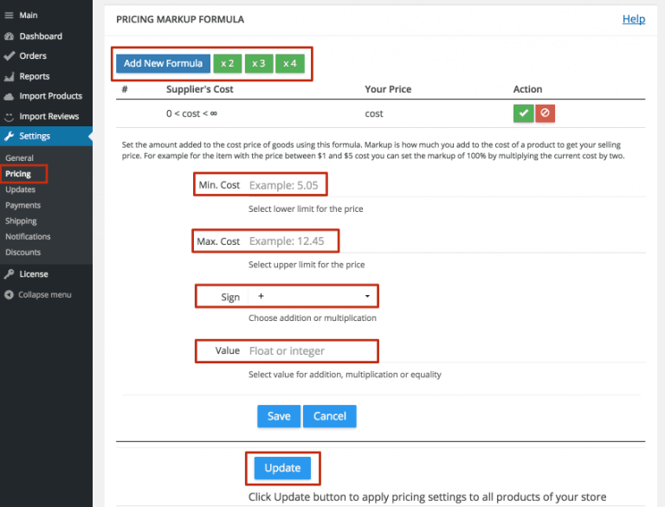The width and height of the screenshot is (665, 507).
Task: Click 'Select lower limit for the price' hint
Action: coord(306,209)
